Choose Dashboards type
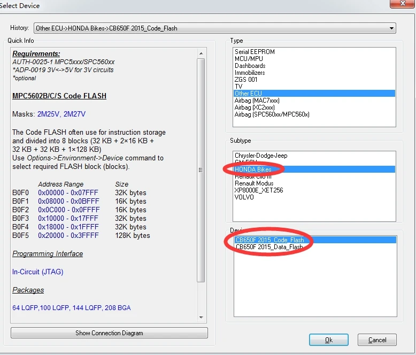 (x=314, y=66)
